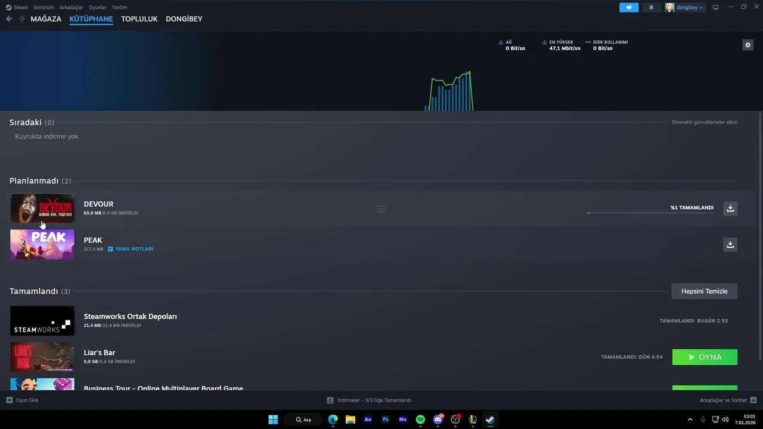Open After Effects from taskbar
Viewport: 763px width, 429px height.
368,419
